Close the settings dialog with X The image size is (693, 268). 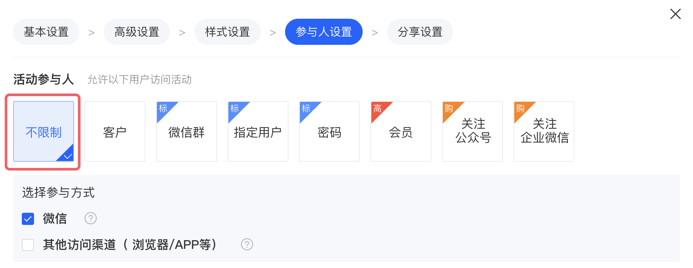[676, 14]
